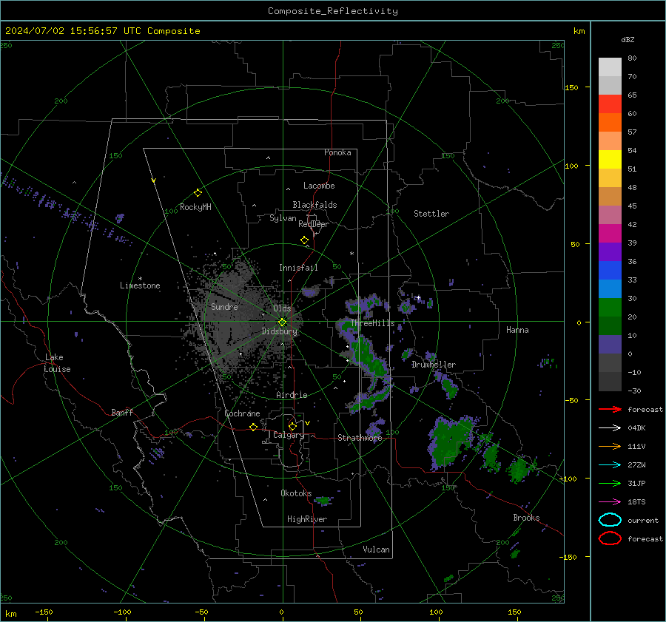Image resolution: width=666 pixels, height=622 pixels.
Task: Click the green 30-20 dBZ swatch
Action: pyautogui.click(x=610, y=307)
